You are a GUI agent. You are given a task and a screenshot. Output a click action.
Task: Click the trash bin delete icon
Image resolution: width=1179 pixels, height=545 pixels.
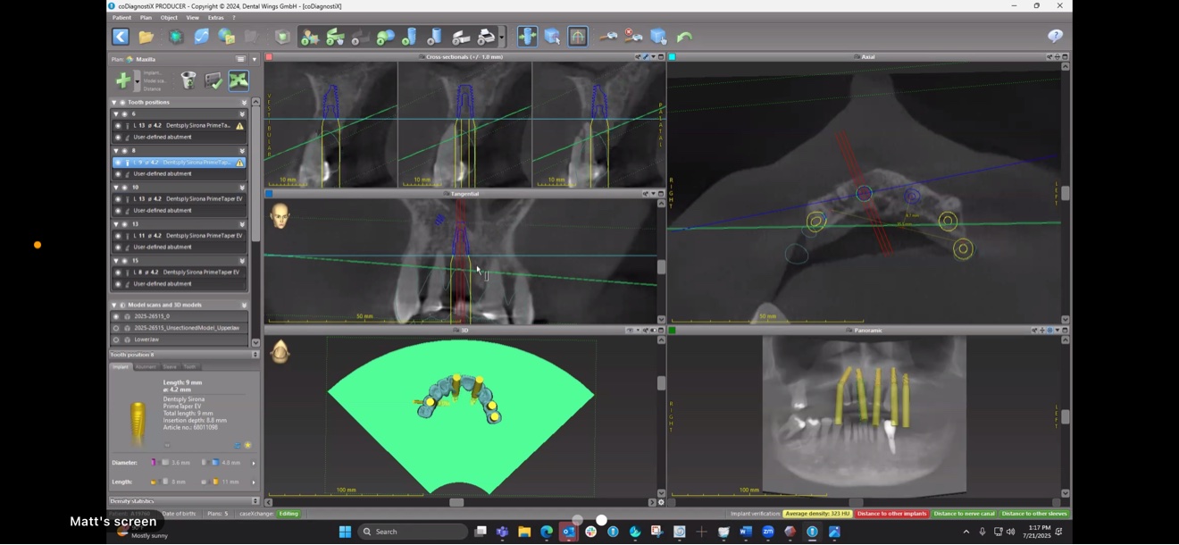point(188,80)
